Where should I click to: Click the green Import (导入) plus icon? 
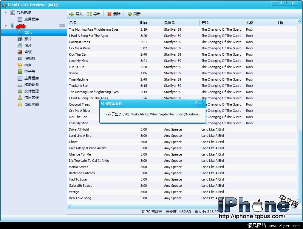[x=72, y=14]
